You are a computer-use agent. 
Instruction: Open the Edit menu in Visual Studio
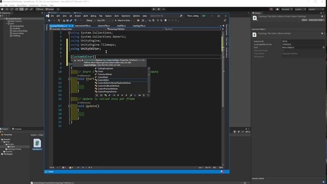click(x=58, y=16)
